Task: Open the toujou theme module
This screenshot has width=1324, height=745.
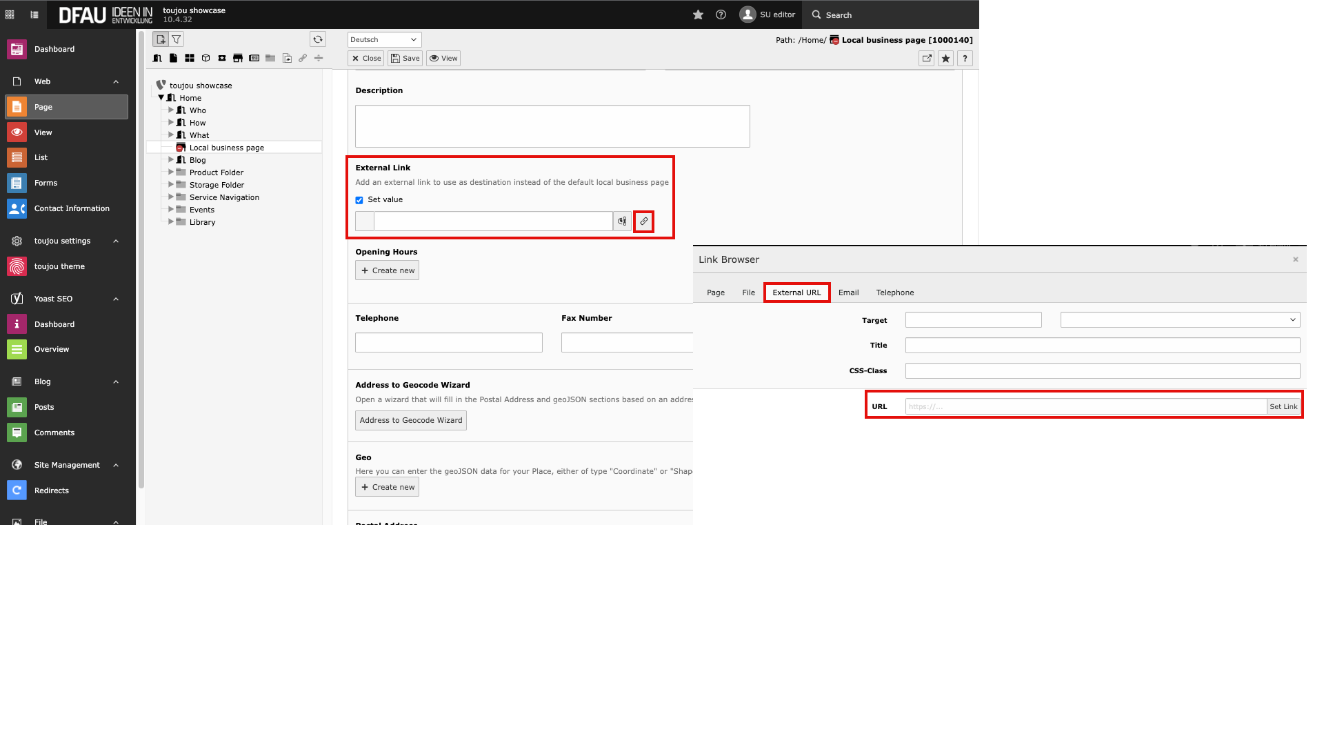Action: (x=59, y=266)
